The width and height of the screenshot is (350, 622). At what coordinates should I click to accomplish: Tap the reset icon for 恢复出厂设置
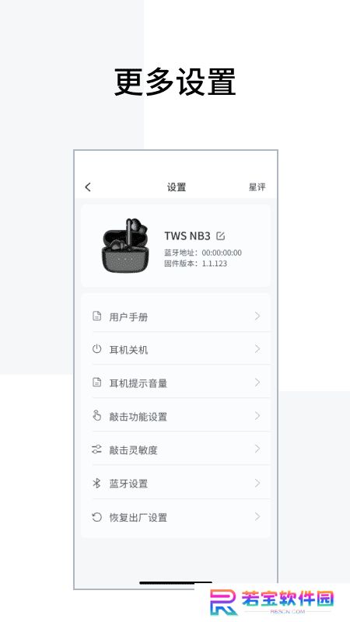[x=96, y=517]
